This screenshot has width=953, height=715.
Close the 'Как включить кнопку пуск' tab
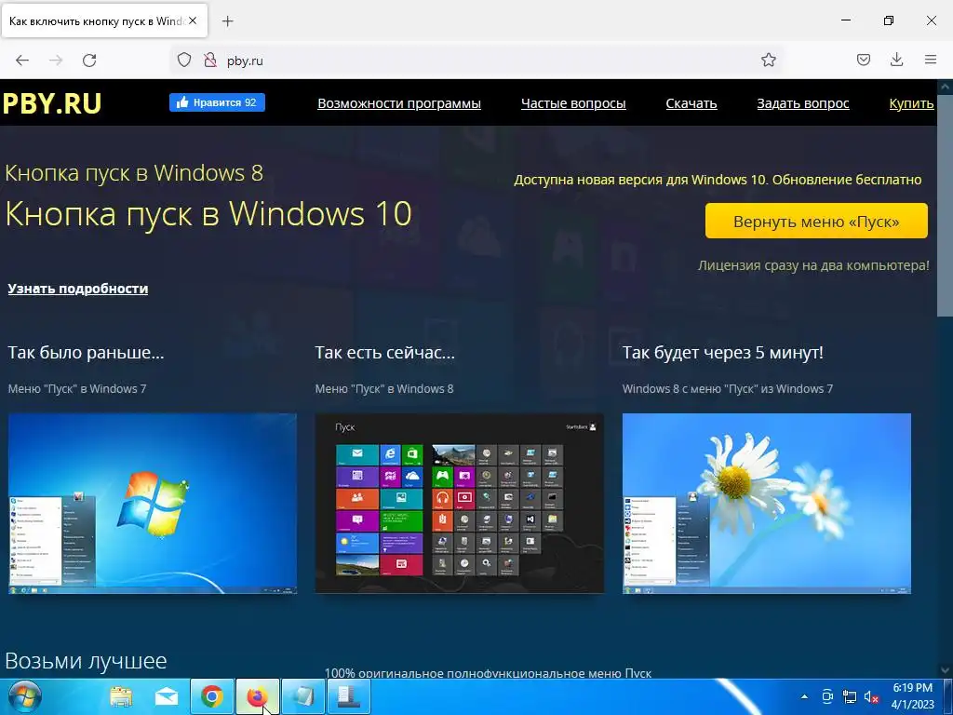click(x=193, y=20)
